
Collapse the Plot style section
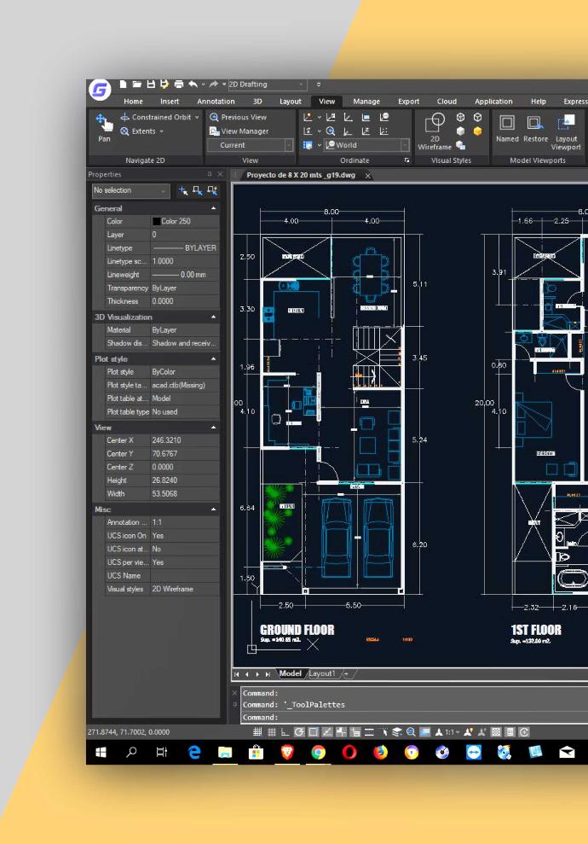tap(213, 359)
